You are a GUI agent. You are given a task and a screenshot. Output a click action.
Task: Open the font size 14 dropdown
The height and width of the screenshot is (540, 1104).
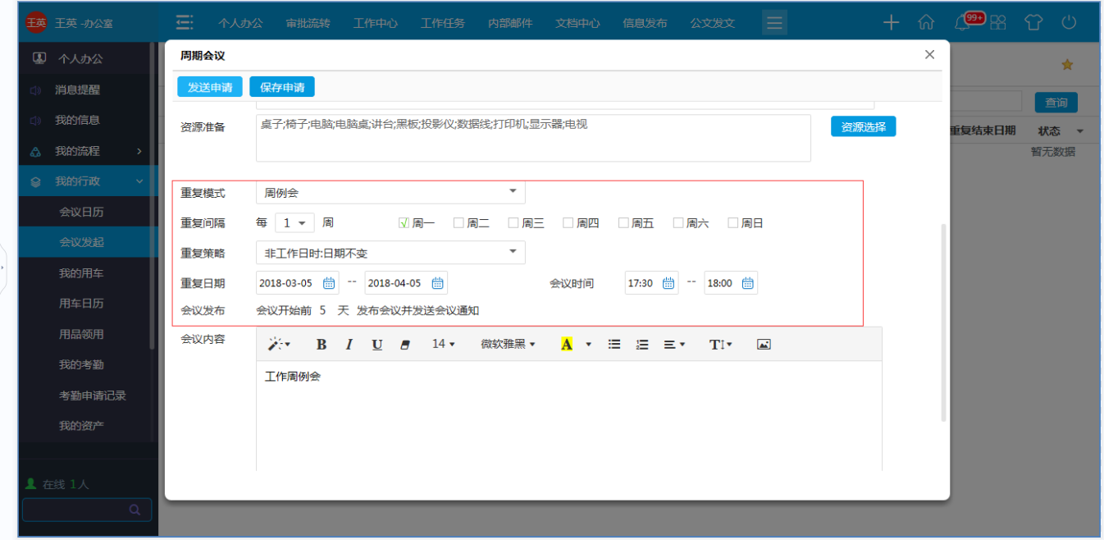(443, 345)
